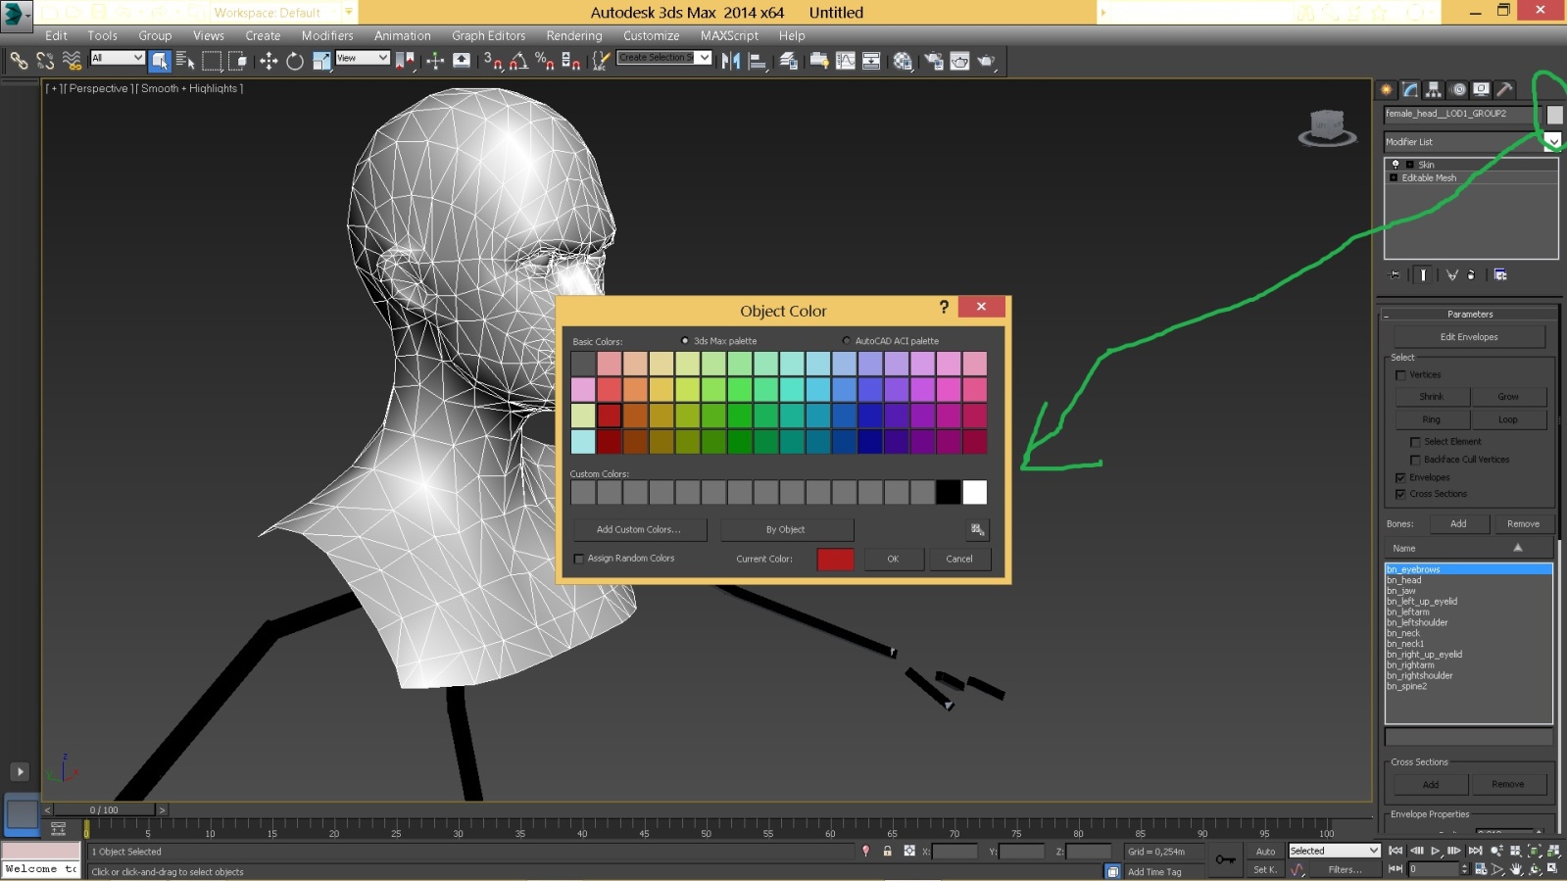
Task: Toggle Show End Result icon
Action: [1424, 275]
